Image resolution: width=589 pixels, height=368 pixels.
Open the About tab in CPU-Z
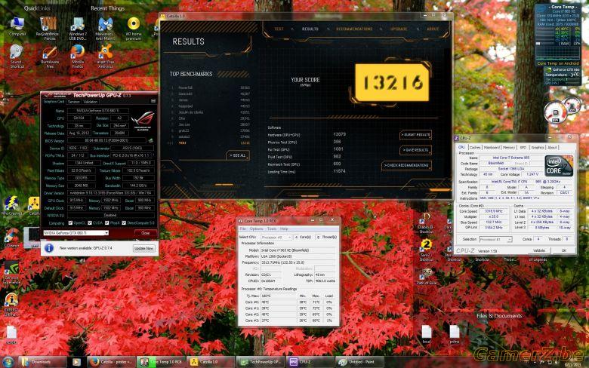[552, 147]
